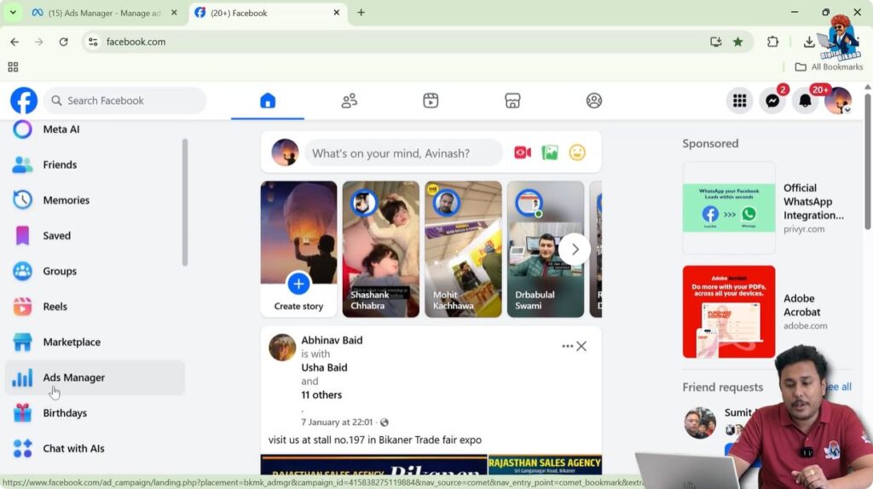Viewport: 873px width, 489px height.
Task: Open the Friends tab in top navigation
Action: (x=349, y=101)
